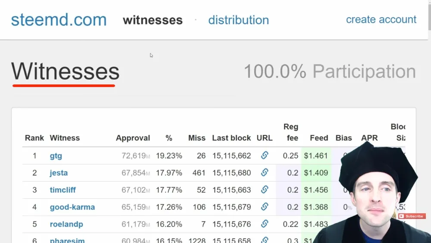This screenshot has width=431, height=243.
Task: Open the distribution navigation item
Action: 238,20
